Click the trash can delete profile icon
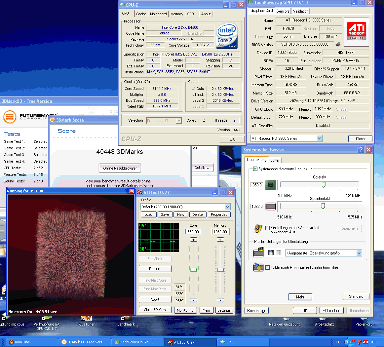384x347 pixels. click(279, 253)
